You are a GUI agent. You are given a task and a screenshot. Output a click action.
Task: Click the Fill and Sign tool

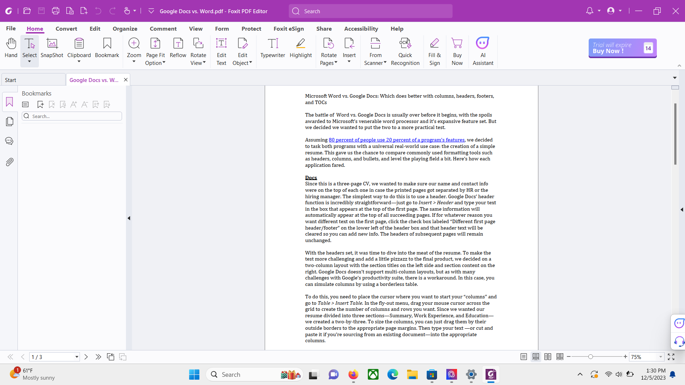434,51
